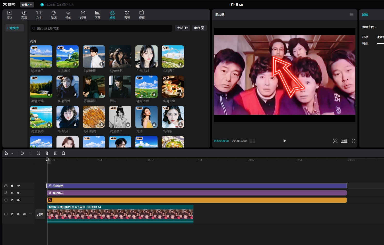The image size is (384, 245).
Task: Open the 贴纸 stickers panel
Action: point(54,15)
